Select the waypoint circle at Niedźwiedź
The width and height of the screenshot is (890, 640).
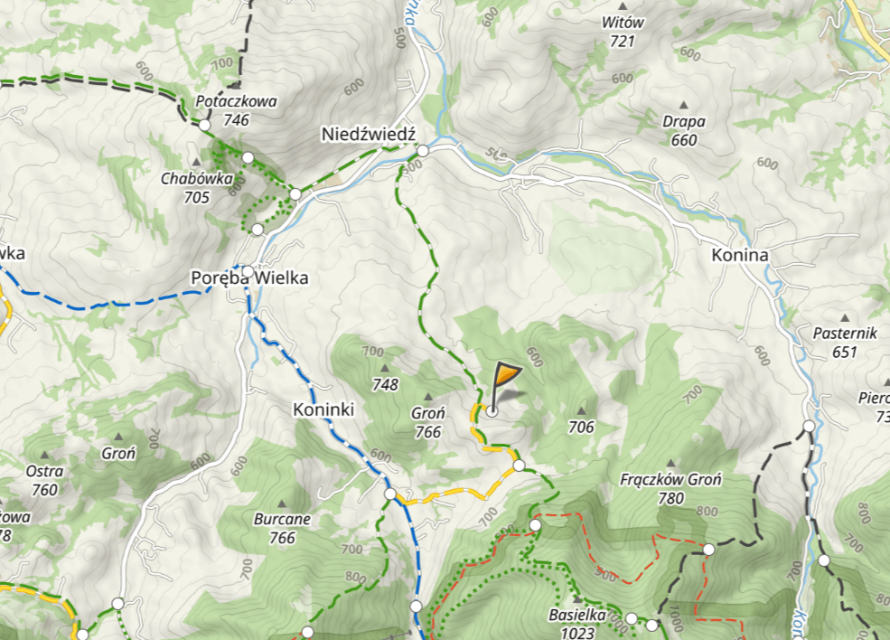[x=423, y=151]
